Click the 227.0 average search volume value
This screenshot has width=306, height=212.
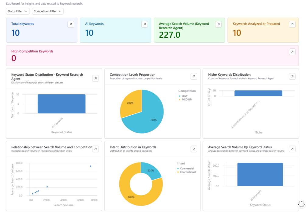[x=170, y=35]
